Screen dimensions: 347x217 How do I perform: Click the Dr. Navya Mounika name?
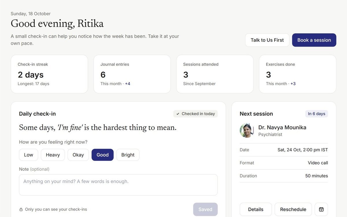pyautogui.click(x=282, y=127)
